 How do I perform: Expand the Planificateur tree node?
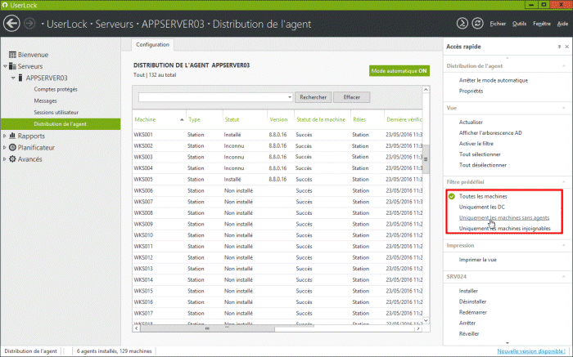click(x=5, y=148)
